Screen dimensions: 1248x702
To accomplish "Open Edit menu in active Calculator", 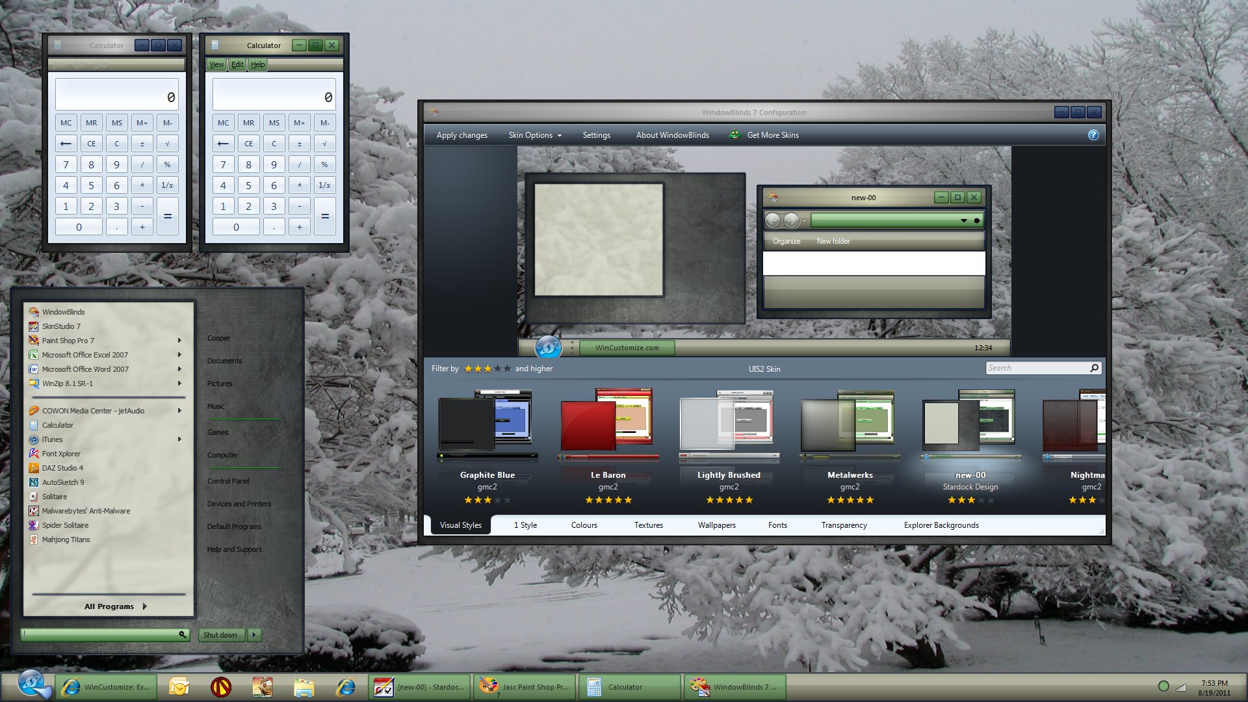I will [x=237, y=64].
